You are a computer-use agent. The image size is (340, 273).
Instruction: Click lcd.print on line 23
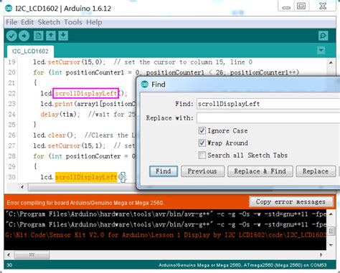pyautogui.click(x=57, y=104)
